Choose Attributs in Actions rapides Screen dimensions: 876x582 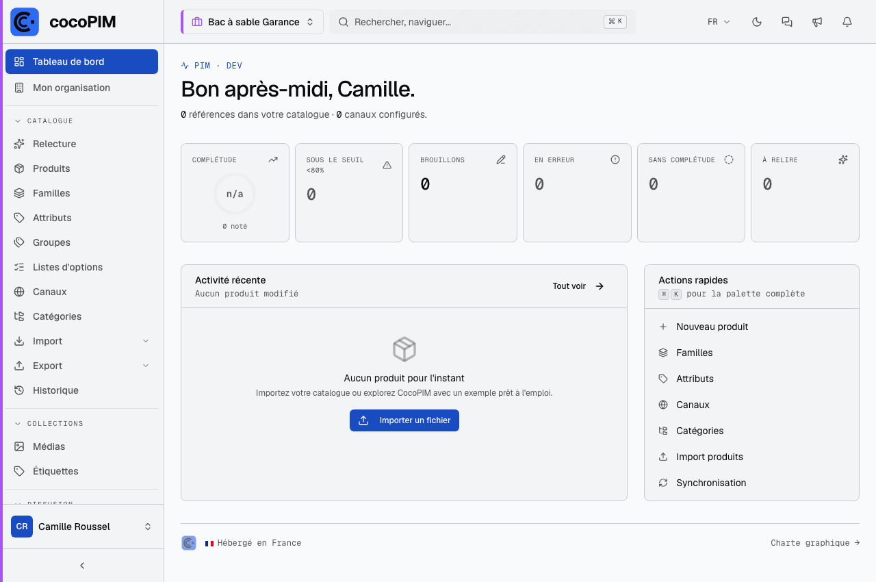pos(751,379)
